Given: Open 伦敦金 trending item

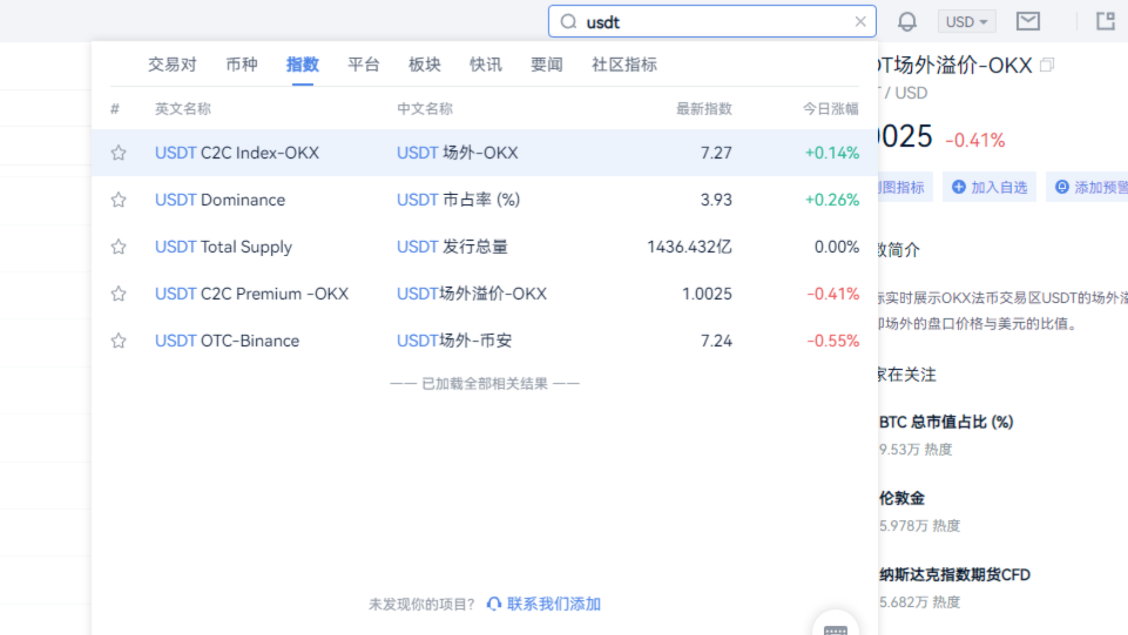Looking at the screenshot, I should pos(902,499).
